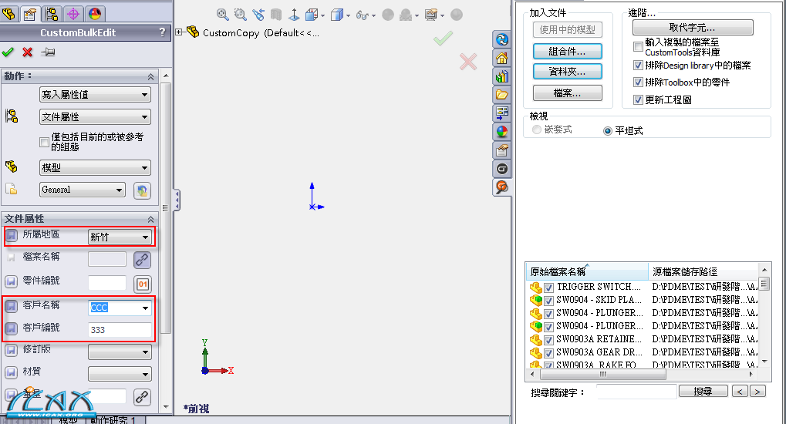
Task: Click the 取代字元... button
Action: coord(693,27)
